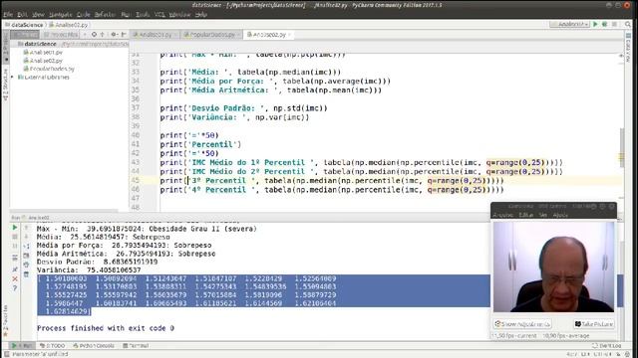Open the TODO tool window tab
Viewport: 638px width, 358px height.
[53, 346]
